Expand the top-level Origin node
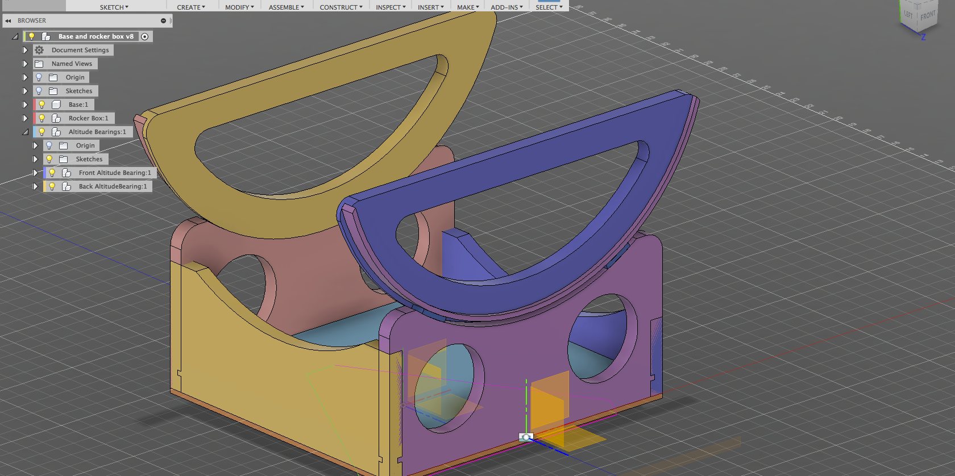This screenshot has height=476, width=955. 25,77
